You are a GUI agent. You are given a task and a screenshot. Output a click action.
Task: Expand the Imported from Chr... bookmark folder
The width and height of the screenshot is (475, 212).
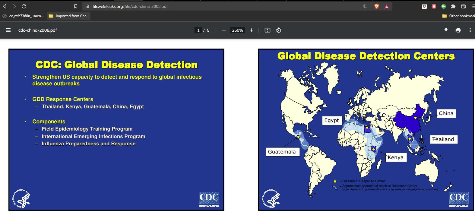68,16
